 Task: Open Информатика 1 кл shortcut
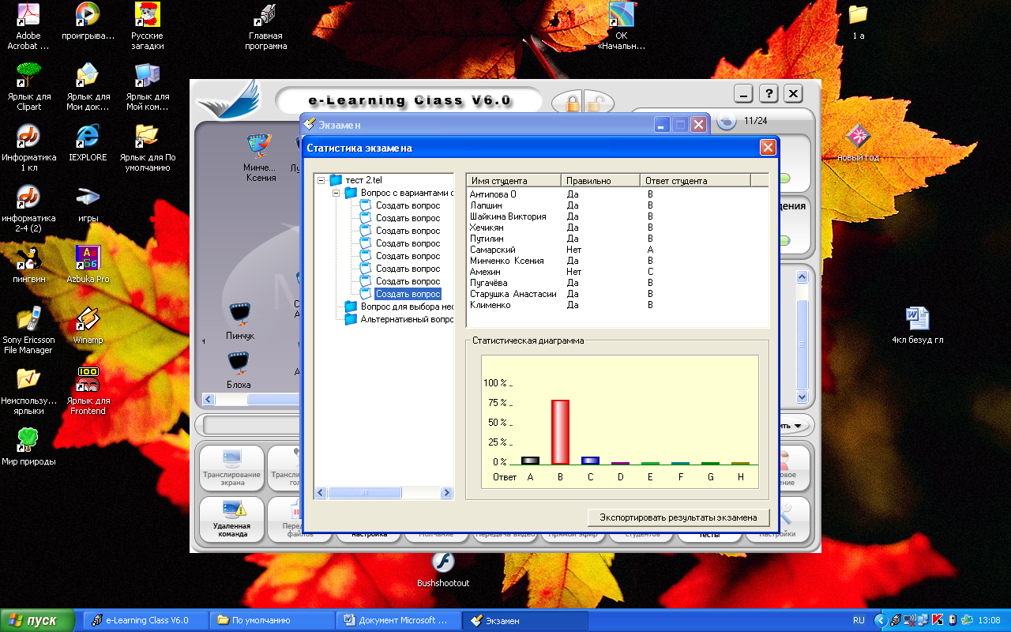tap(28, 148)
